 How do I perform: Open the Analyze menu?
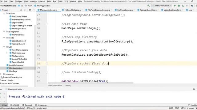click(x=34, y=1)
